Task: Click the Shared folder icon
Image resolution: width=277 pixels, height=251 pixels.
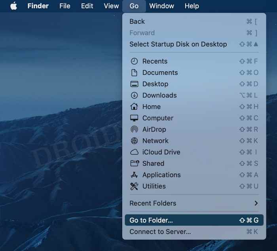Action: click(135, 164)
